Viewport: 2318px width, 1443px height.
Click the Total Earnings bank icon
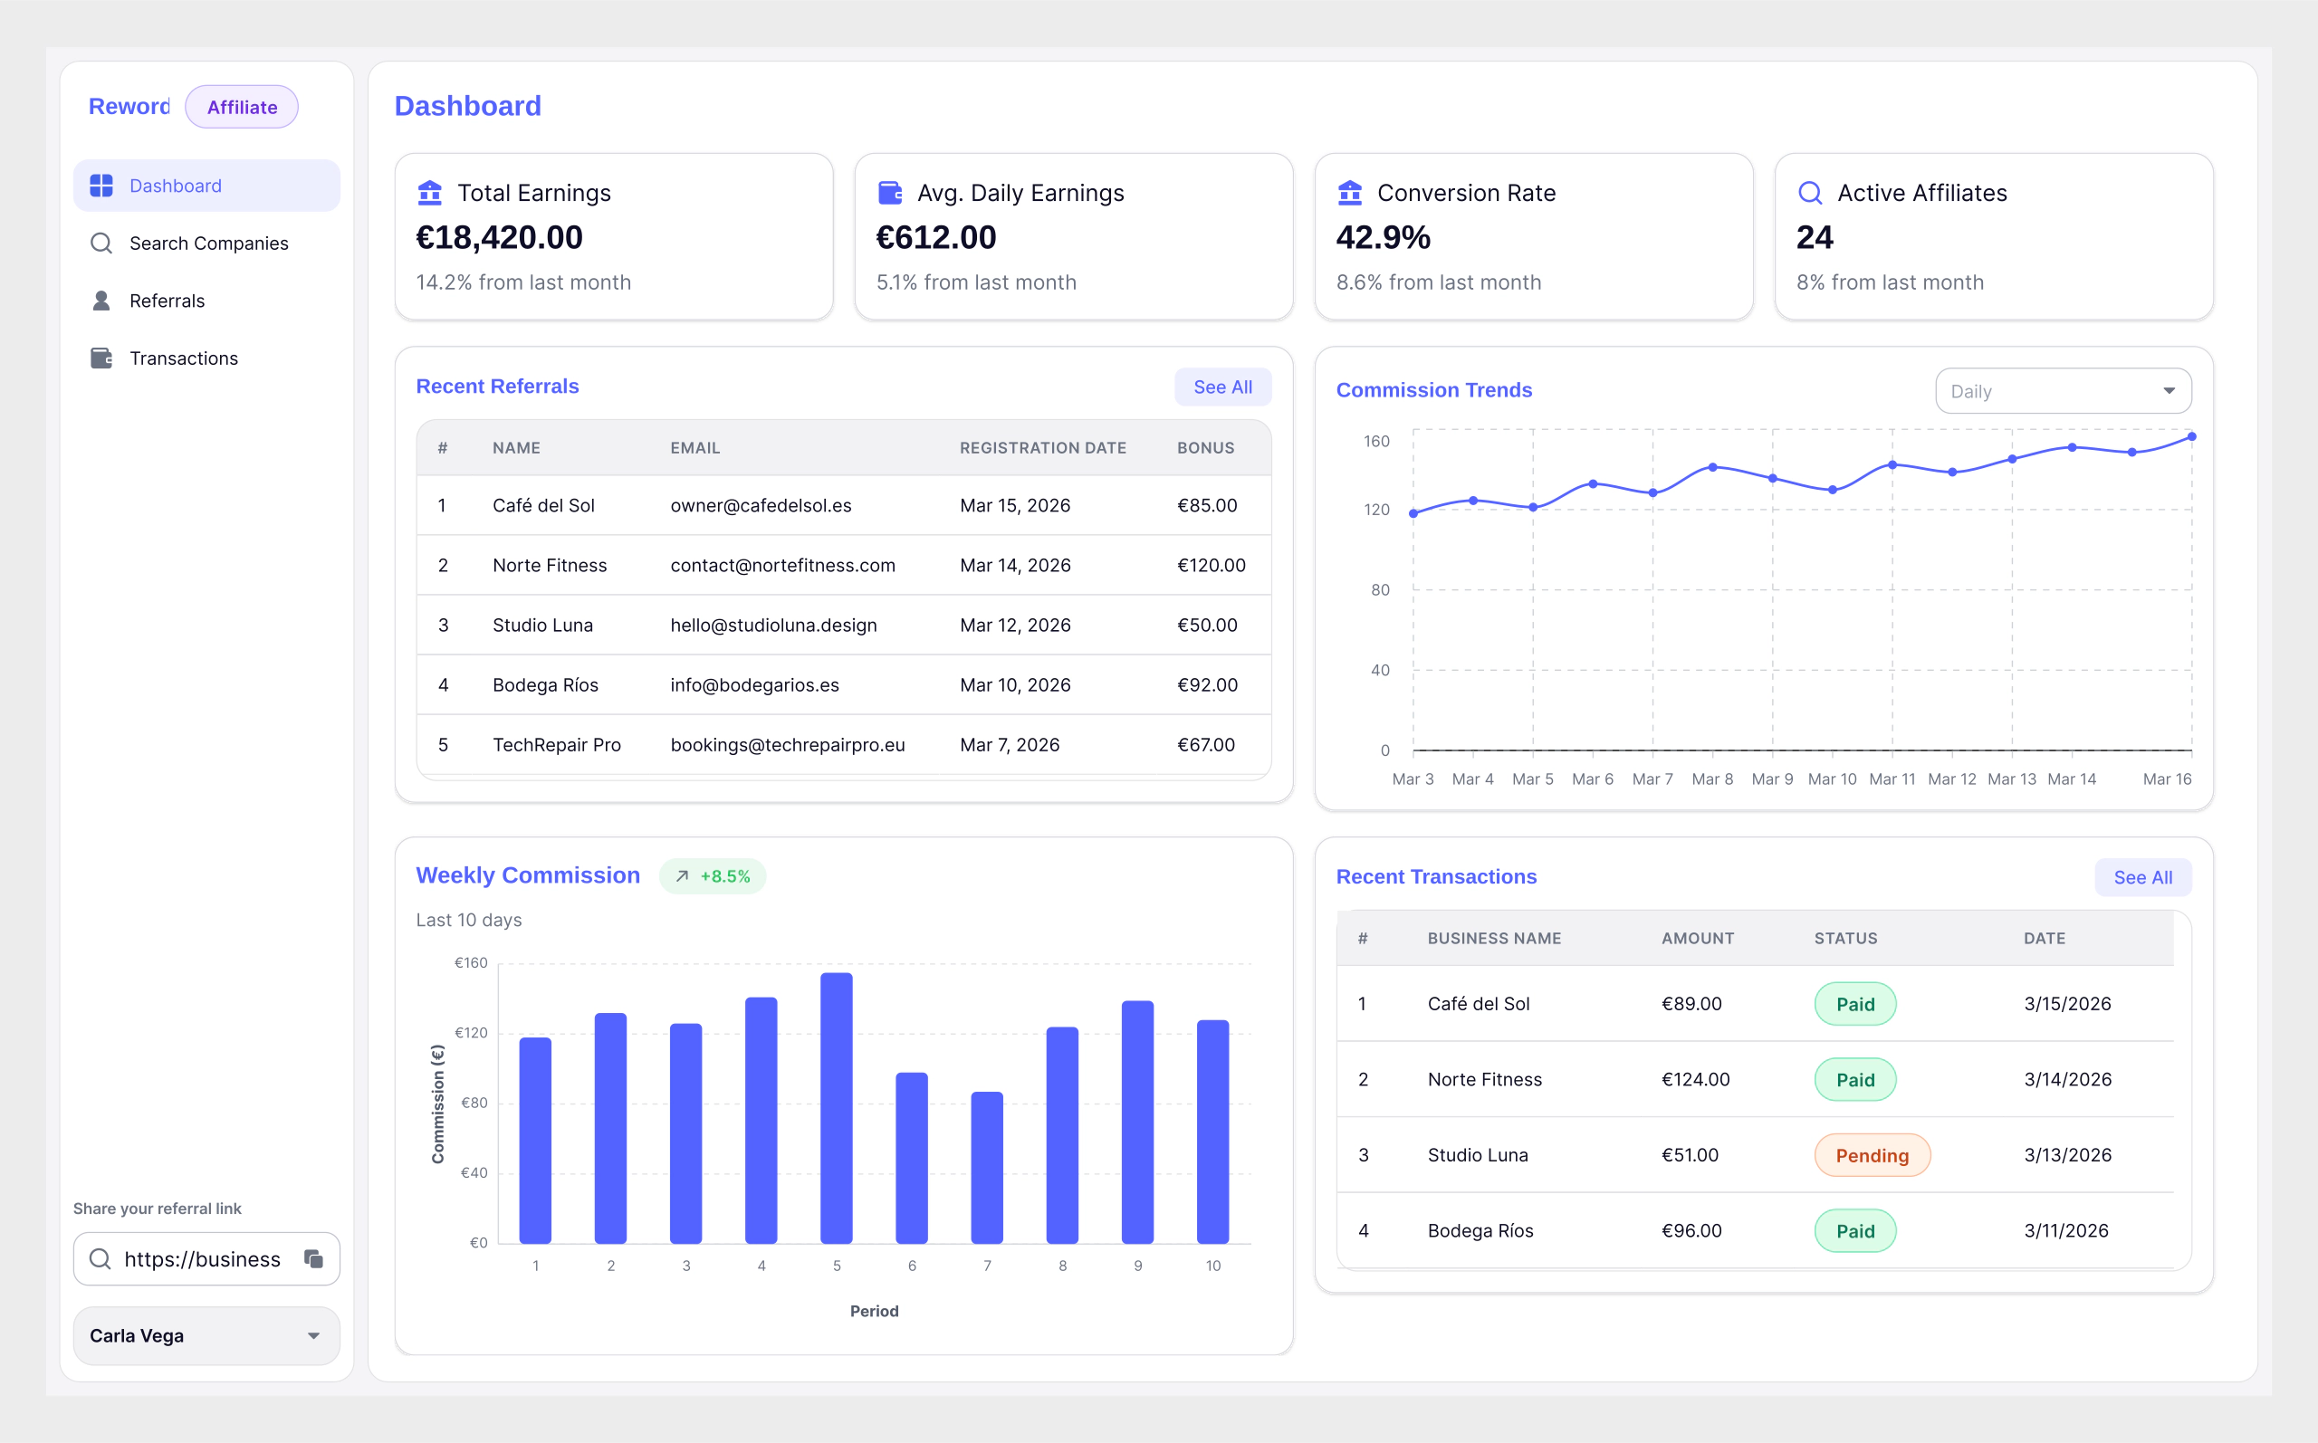click(x=429, y=193)
